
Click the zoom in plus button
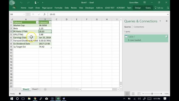[x=161, y=94]
